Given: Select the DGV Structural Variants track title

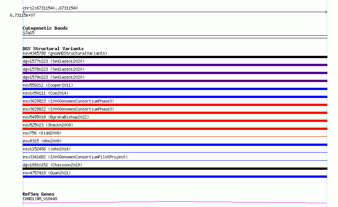Looking at the screenshot, I should click(x=53, y=49).
